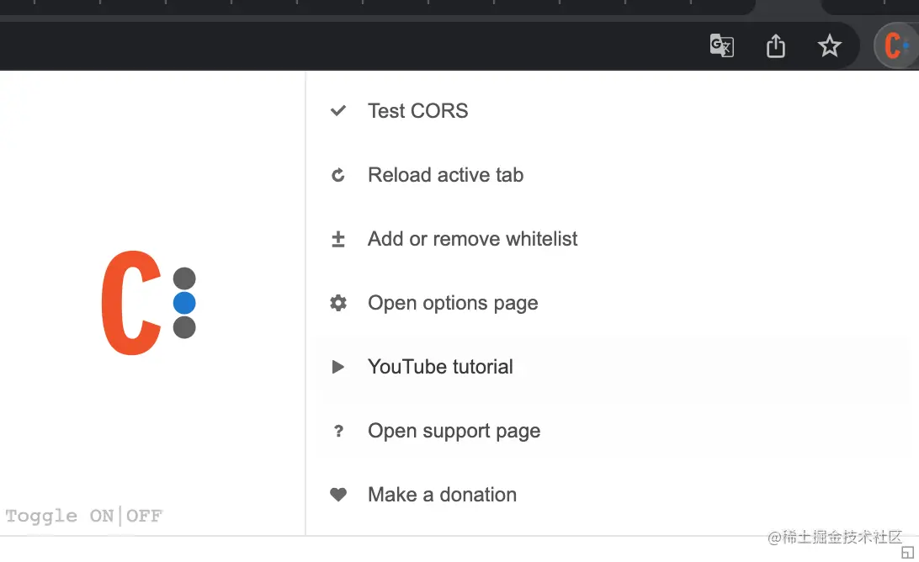919x562 pixels.
Task: Open the CORS extension toolbar icon
Action: pos(895,45)
